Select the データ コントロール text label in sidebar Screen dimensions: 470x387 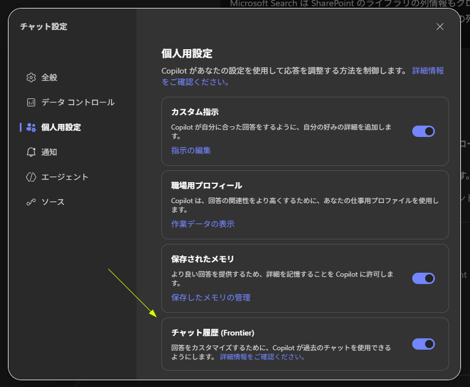tap(78, 102)
